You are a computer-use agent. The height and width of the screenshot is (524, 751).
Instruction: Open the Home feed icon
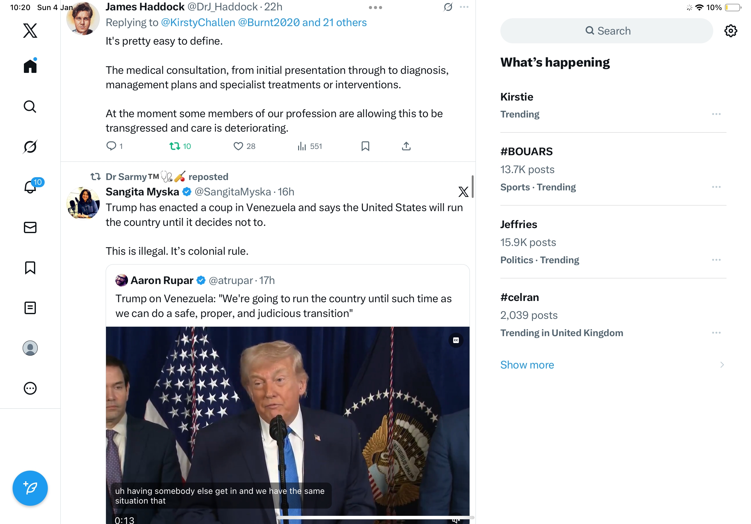[30, 66]
